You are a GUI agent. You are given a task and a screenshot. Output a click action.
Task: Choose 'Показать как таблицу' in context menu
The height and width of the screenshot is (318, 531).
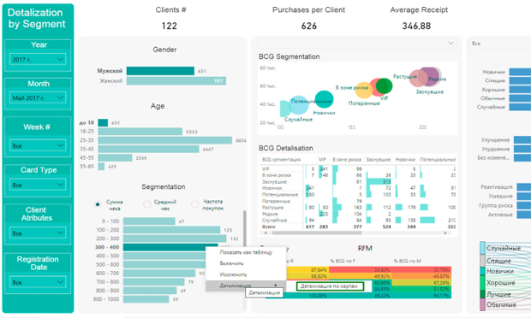pos(246,252)
